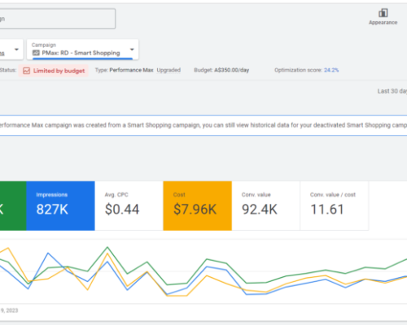Expand the Campaign dropdown arrow

coord(132,50)
